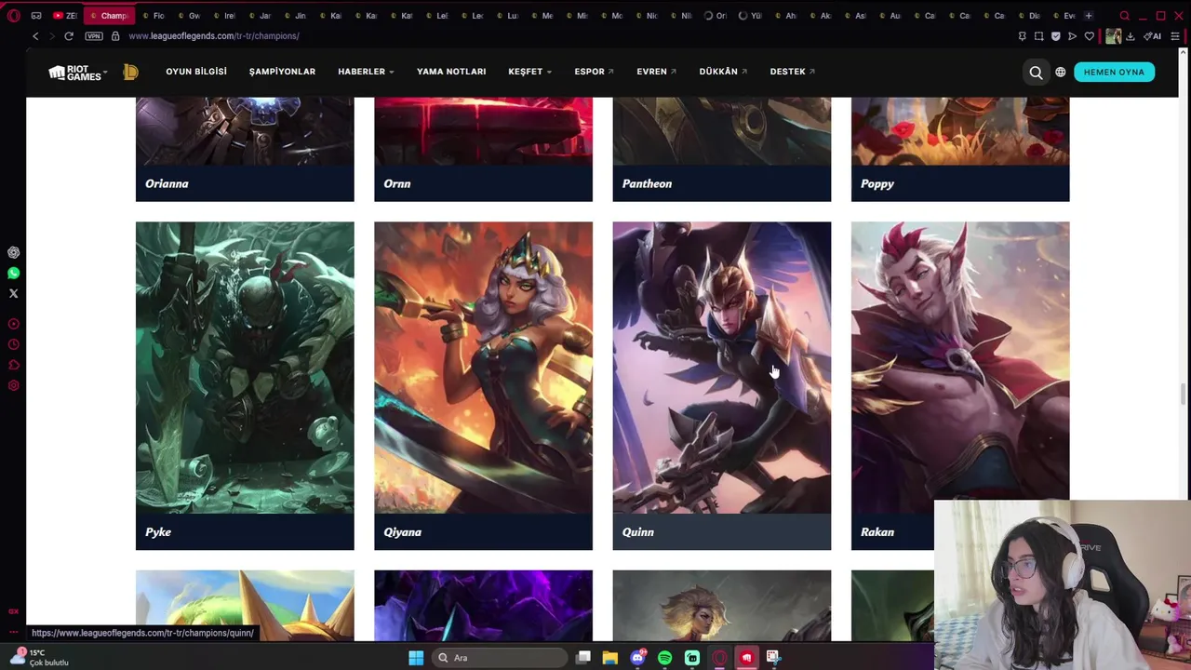The height and width of the screenshot is (670, 1191).
Task: Open a new browser tab
Action: (x=1089, y=16)
